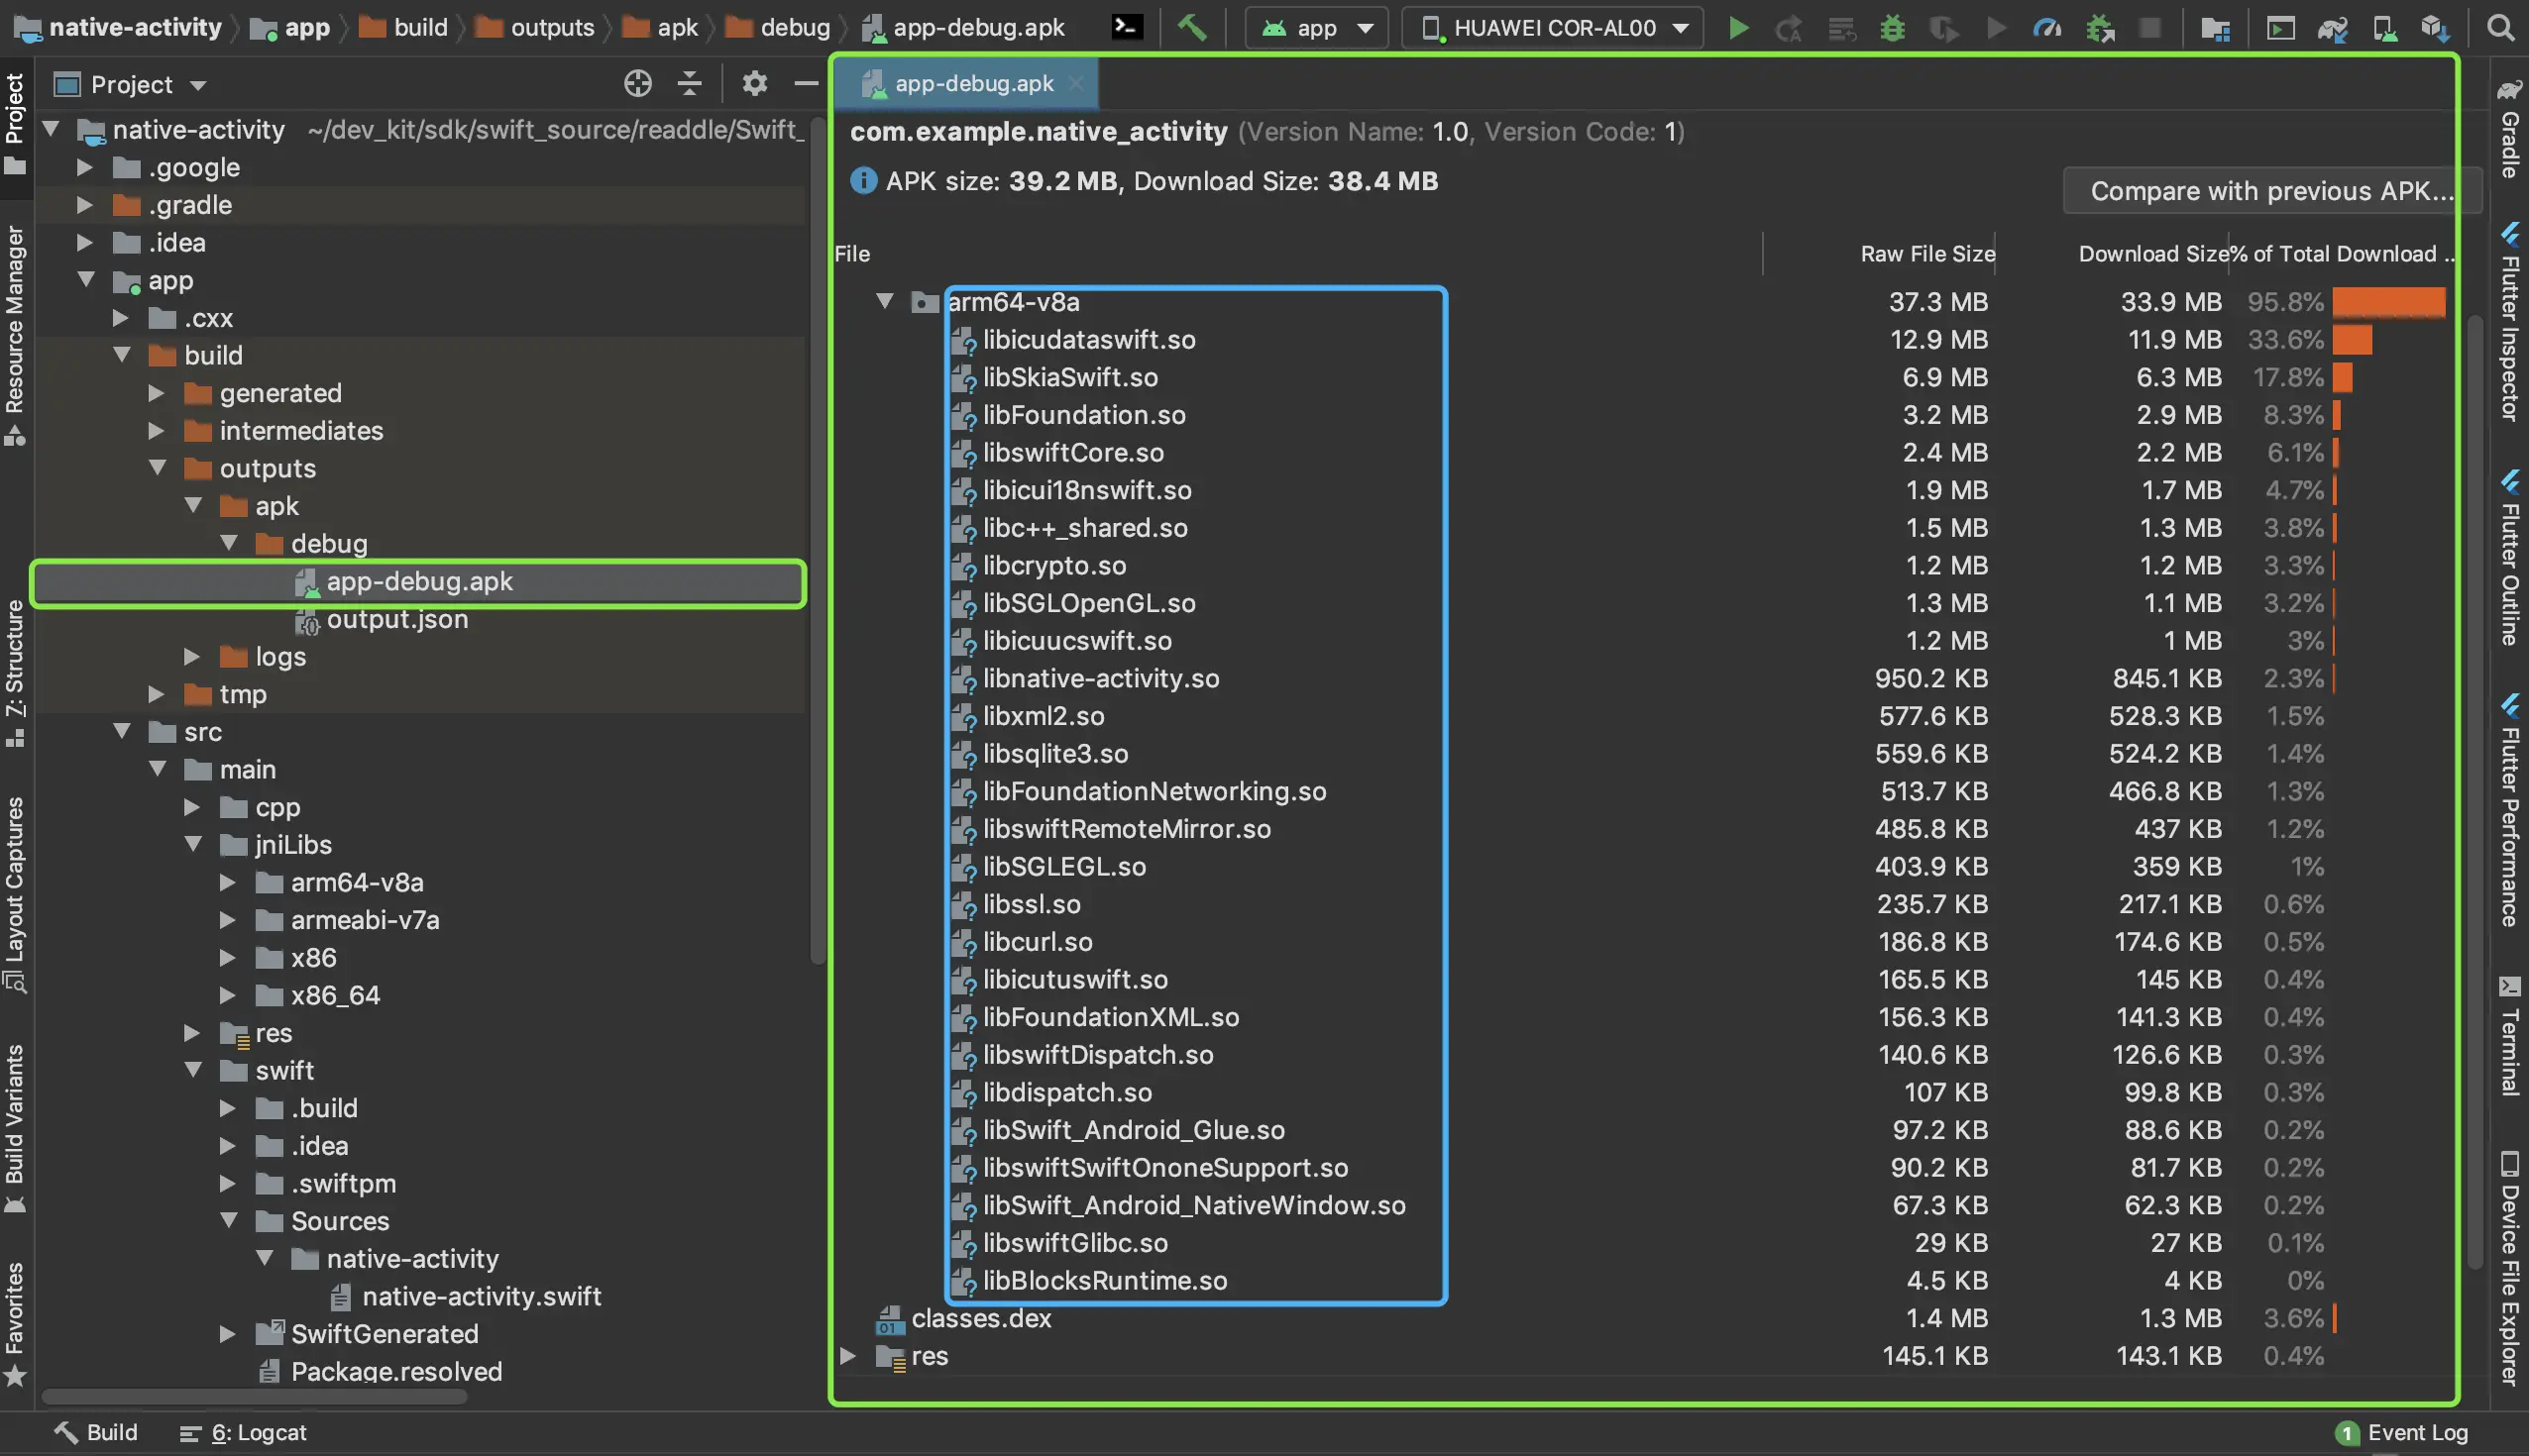Open the SDK Manager icon

[2435, 27]
